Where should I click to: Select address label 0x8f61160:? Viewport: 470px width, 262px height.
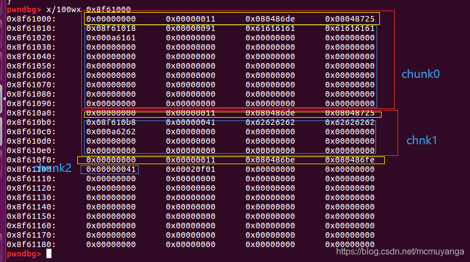[x=31, y=226]
